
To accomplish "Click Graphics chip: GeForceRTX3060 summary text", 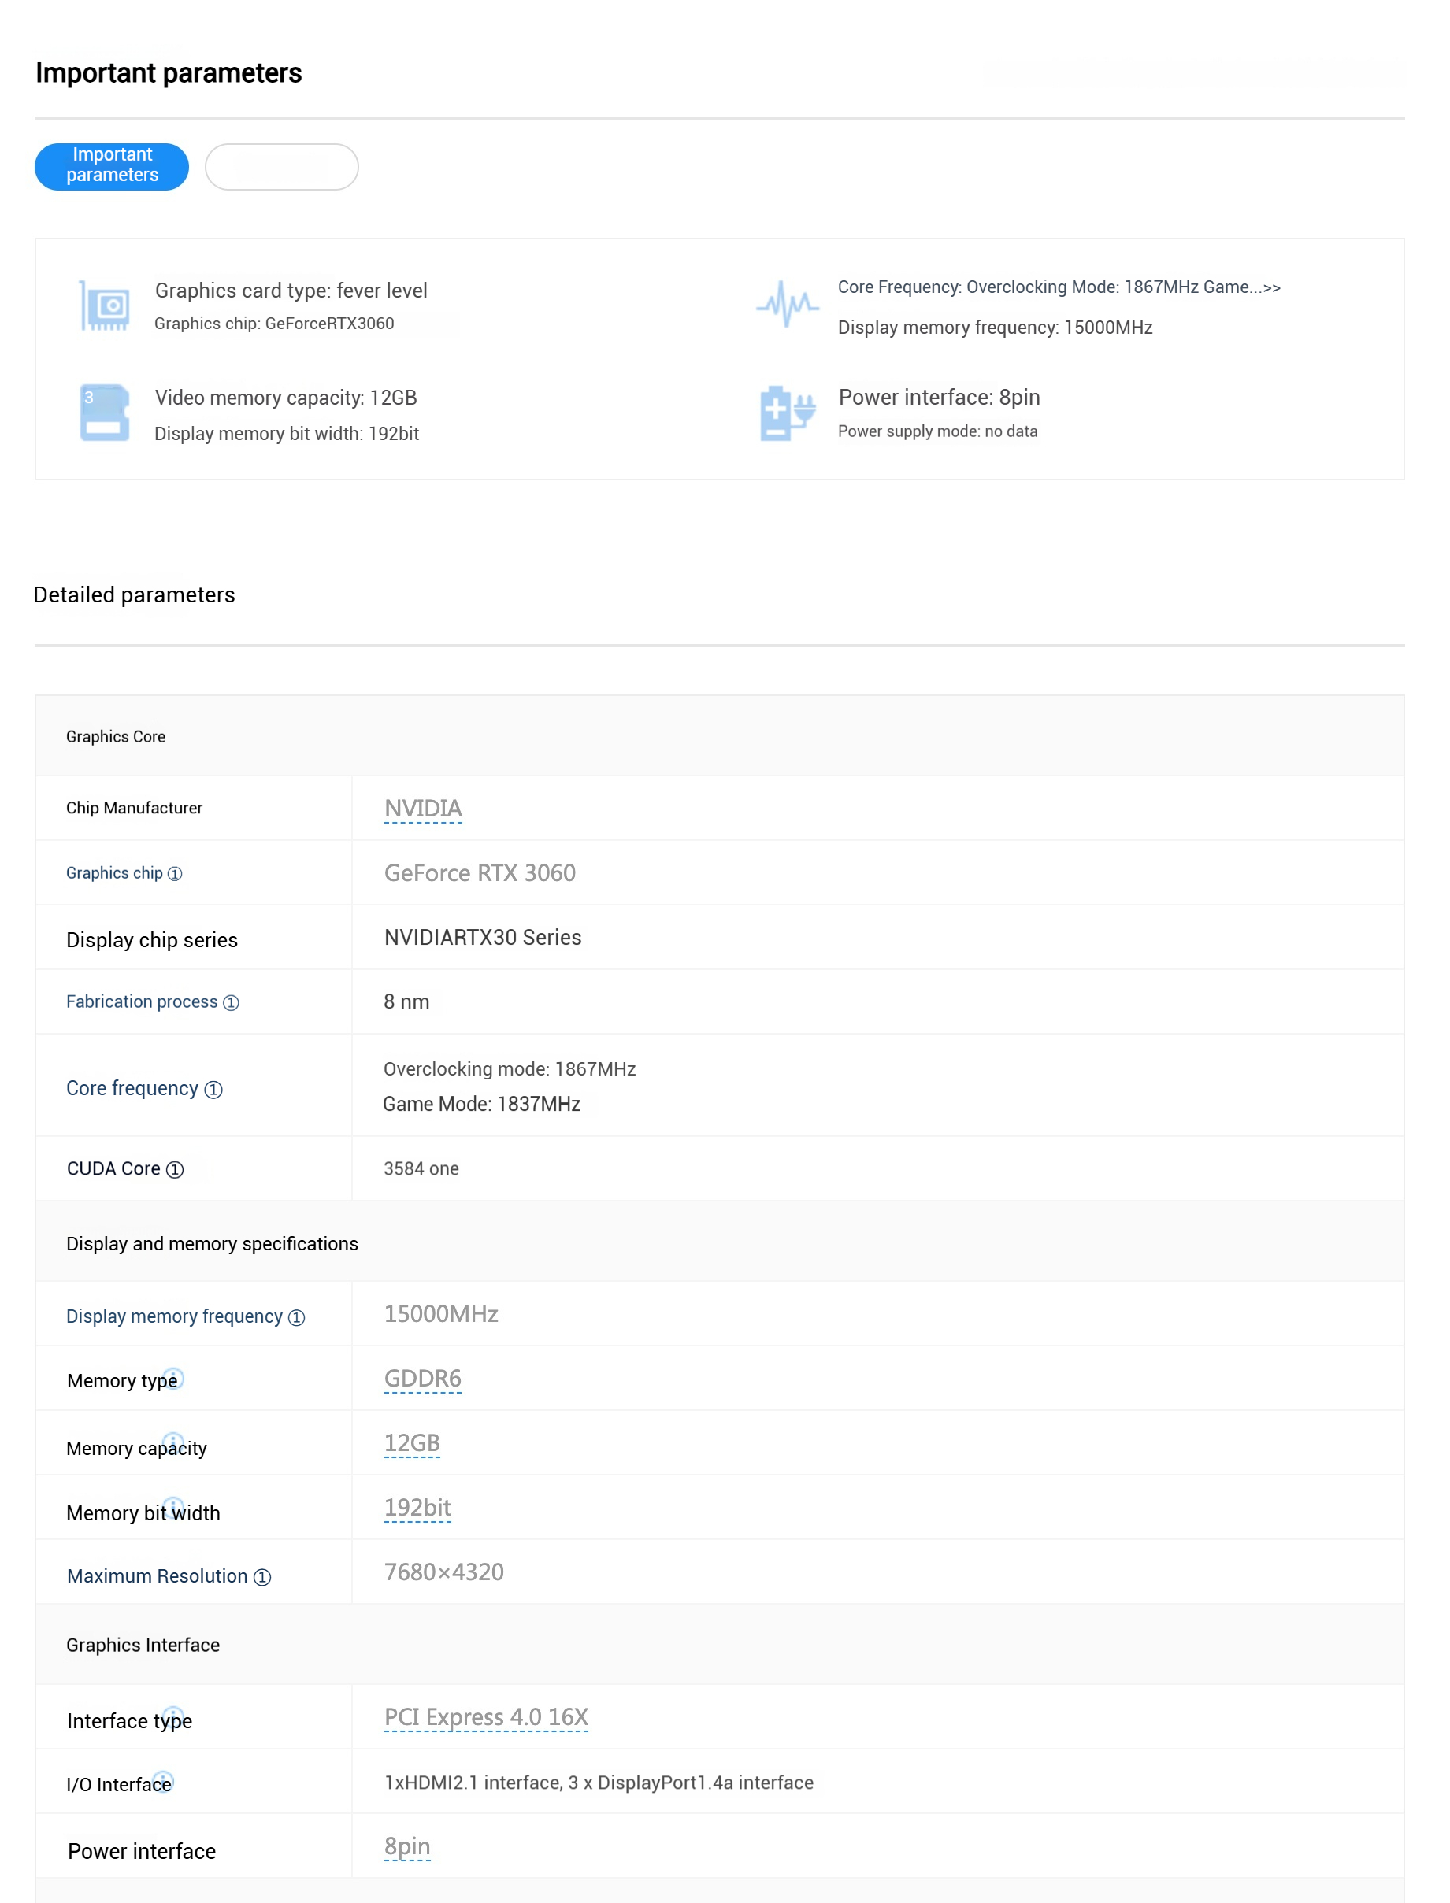I will (274, 324).
